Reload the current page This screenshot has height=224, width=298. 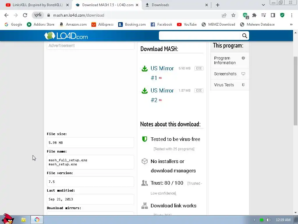pyautogui.click(x=25, y=15)
